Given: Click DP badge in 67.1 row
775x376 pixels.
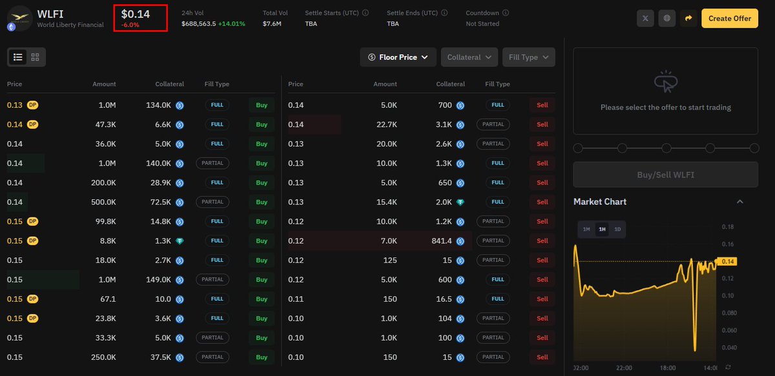Looking at the screenshot, I should [x=32, y=299].
